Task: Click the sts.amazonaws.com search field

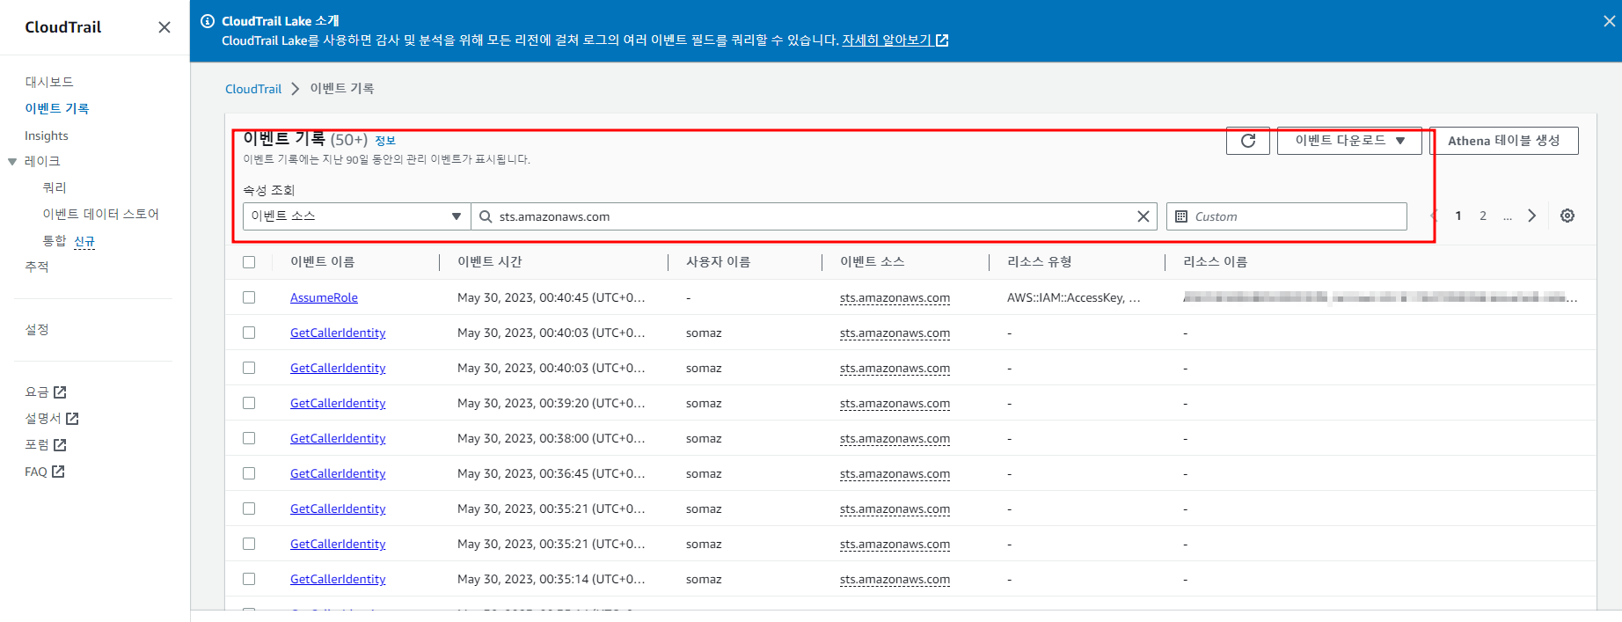Action: [814, 216]
